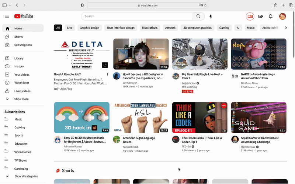The height and width of the screenshot is (184, 295).
Task: Click the Watch later clock icon
Action: (x=7, y=83)
